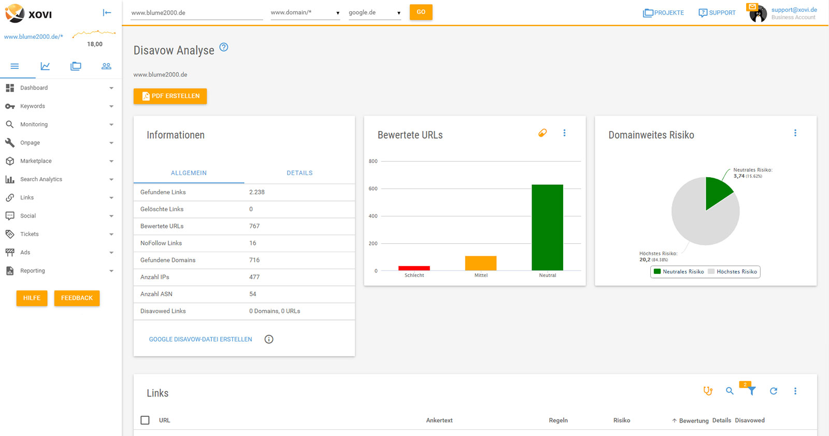Open Social in the sidebar

click(x=28, y=216)
